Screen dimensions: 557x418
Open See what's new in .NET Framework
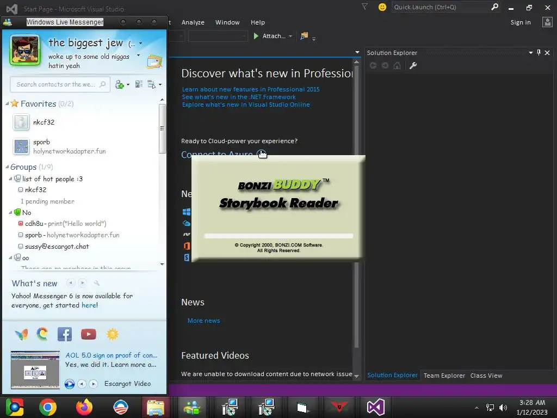coord(239,97)
